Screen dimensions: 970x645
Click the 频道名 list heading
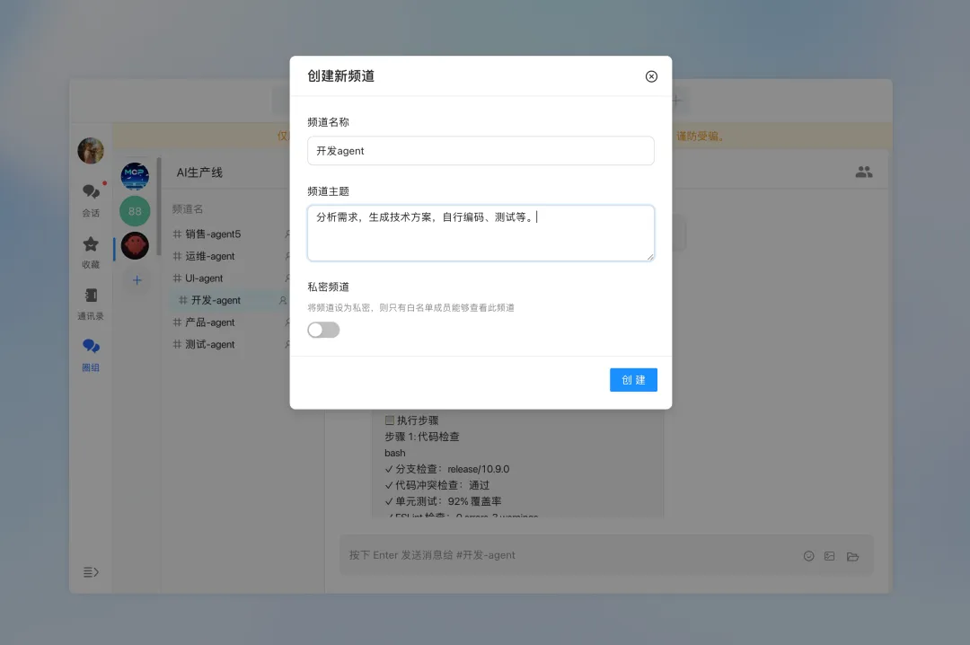coord(188,209)
